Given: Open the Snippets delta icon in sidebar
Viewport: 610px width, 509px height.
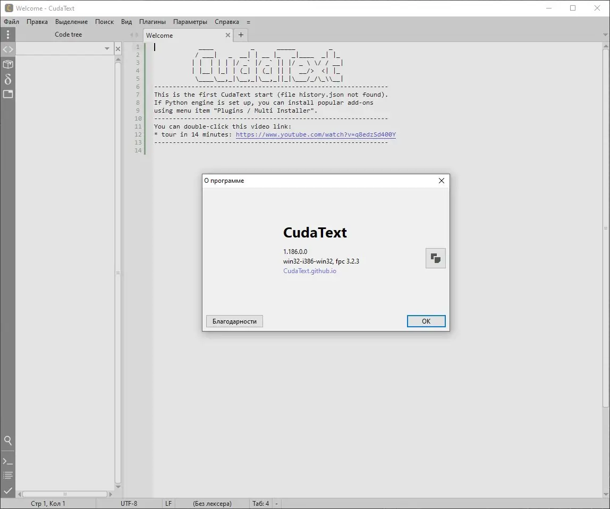Looking at the screenshot, I should (x=8, y=79).
